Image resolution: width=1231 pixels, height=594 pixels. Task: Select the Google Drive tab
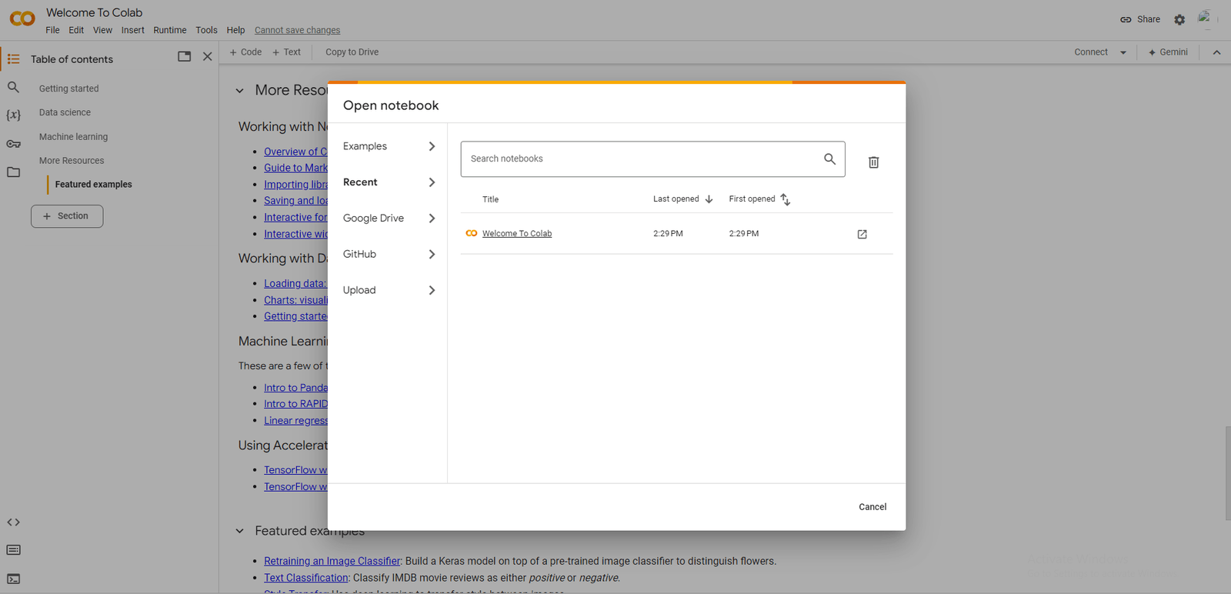[389, 219]
